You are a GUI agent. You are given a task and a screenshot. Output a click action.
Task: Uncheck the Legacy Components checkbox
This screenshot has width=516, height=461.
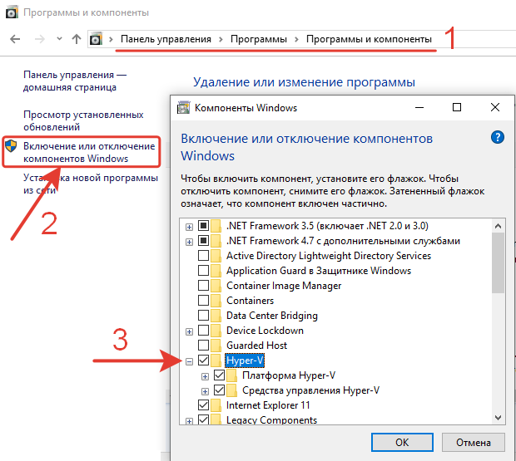pyautogui.click(x=203, y=419)
